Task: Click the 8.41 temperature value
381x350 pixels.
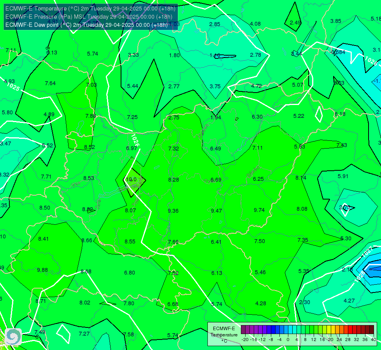Action: 44,239
